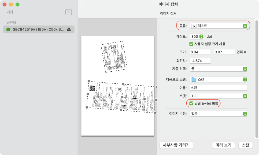
Task: Open the 포맷 dropdown showing TIFF
Action: (218, 96)
